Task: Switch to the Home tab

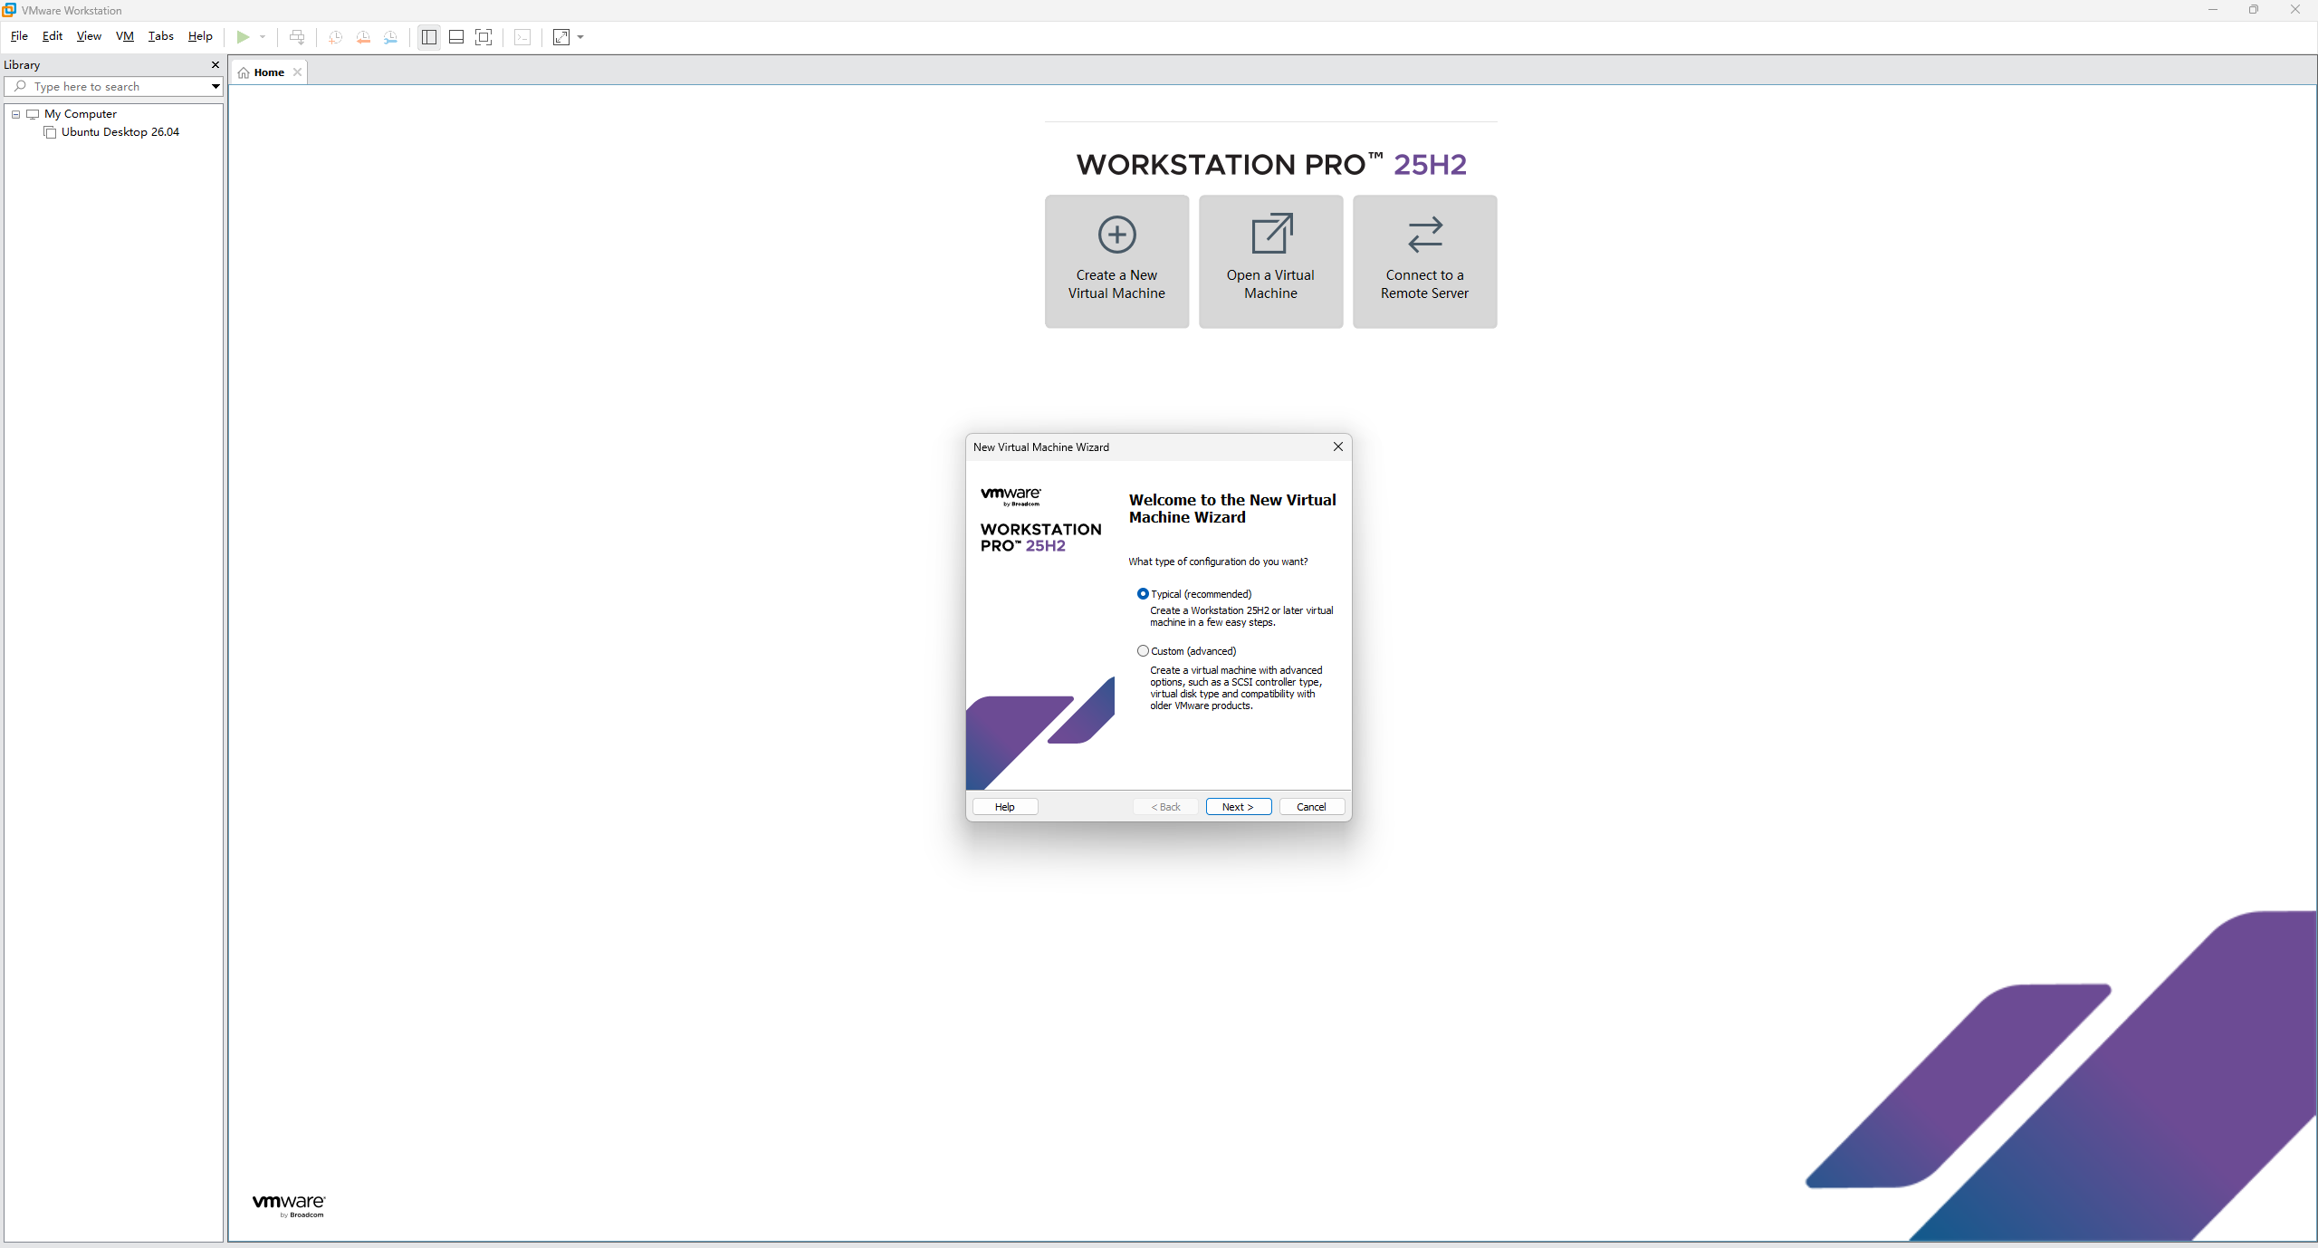Action: (x=269, y=72)
